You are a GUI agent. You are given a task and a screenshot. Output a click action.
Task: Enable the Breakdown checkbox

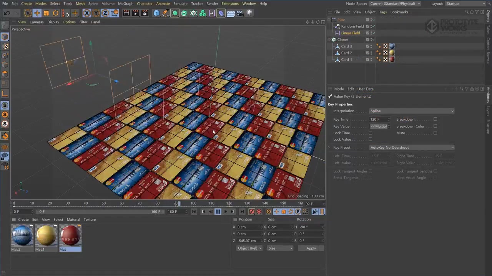click(435, 119)
